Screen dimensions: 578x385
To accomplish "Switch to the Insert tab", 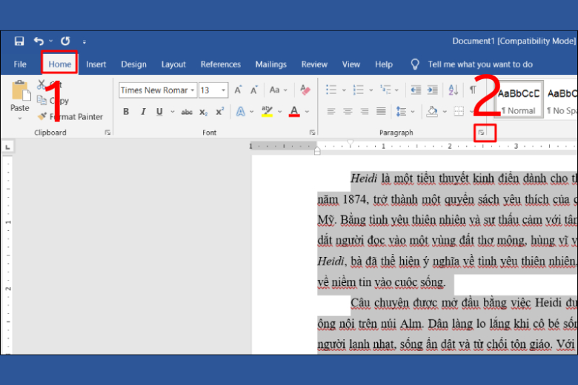I will tap(96, 64).
